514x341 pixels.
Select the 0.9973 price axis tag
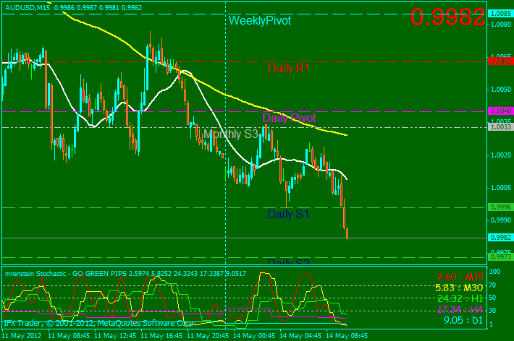tap(500, 256)
